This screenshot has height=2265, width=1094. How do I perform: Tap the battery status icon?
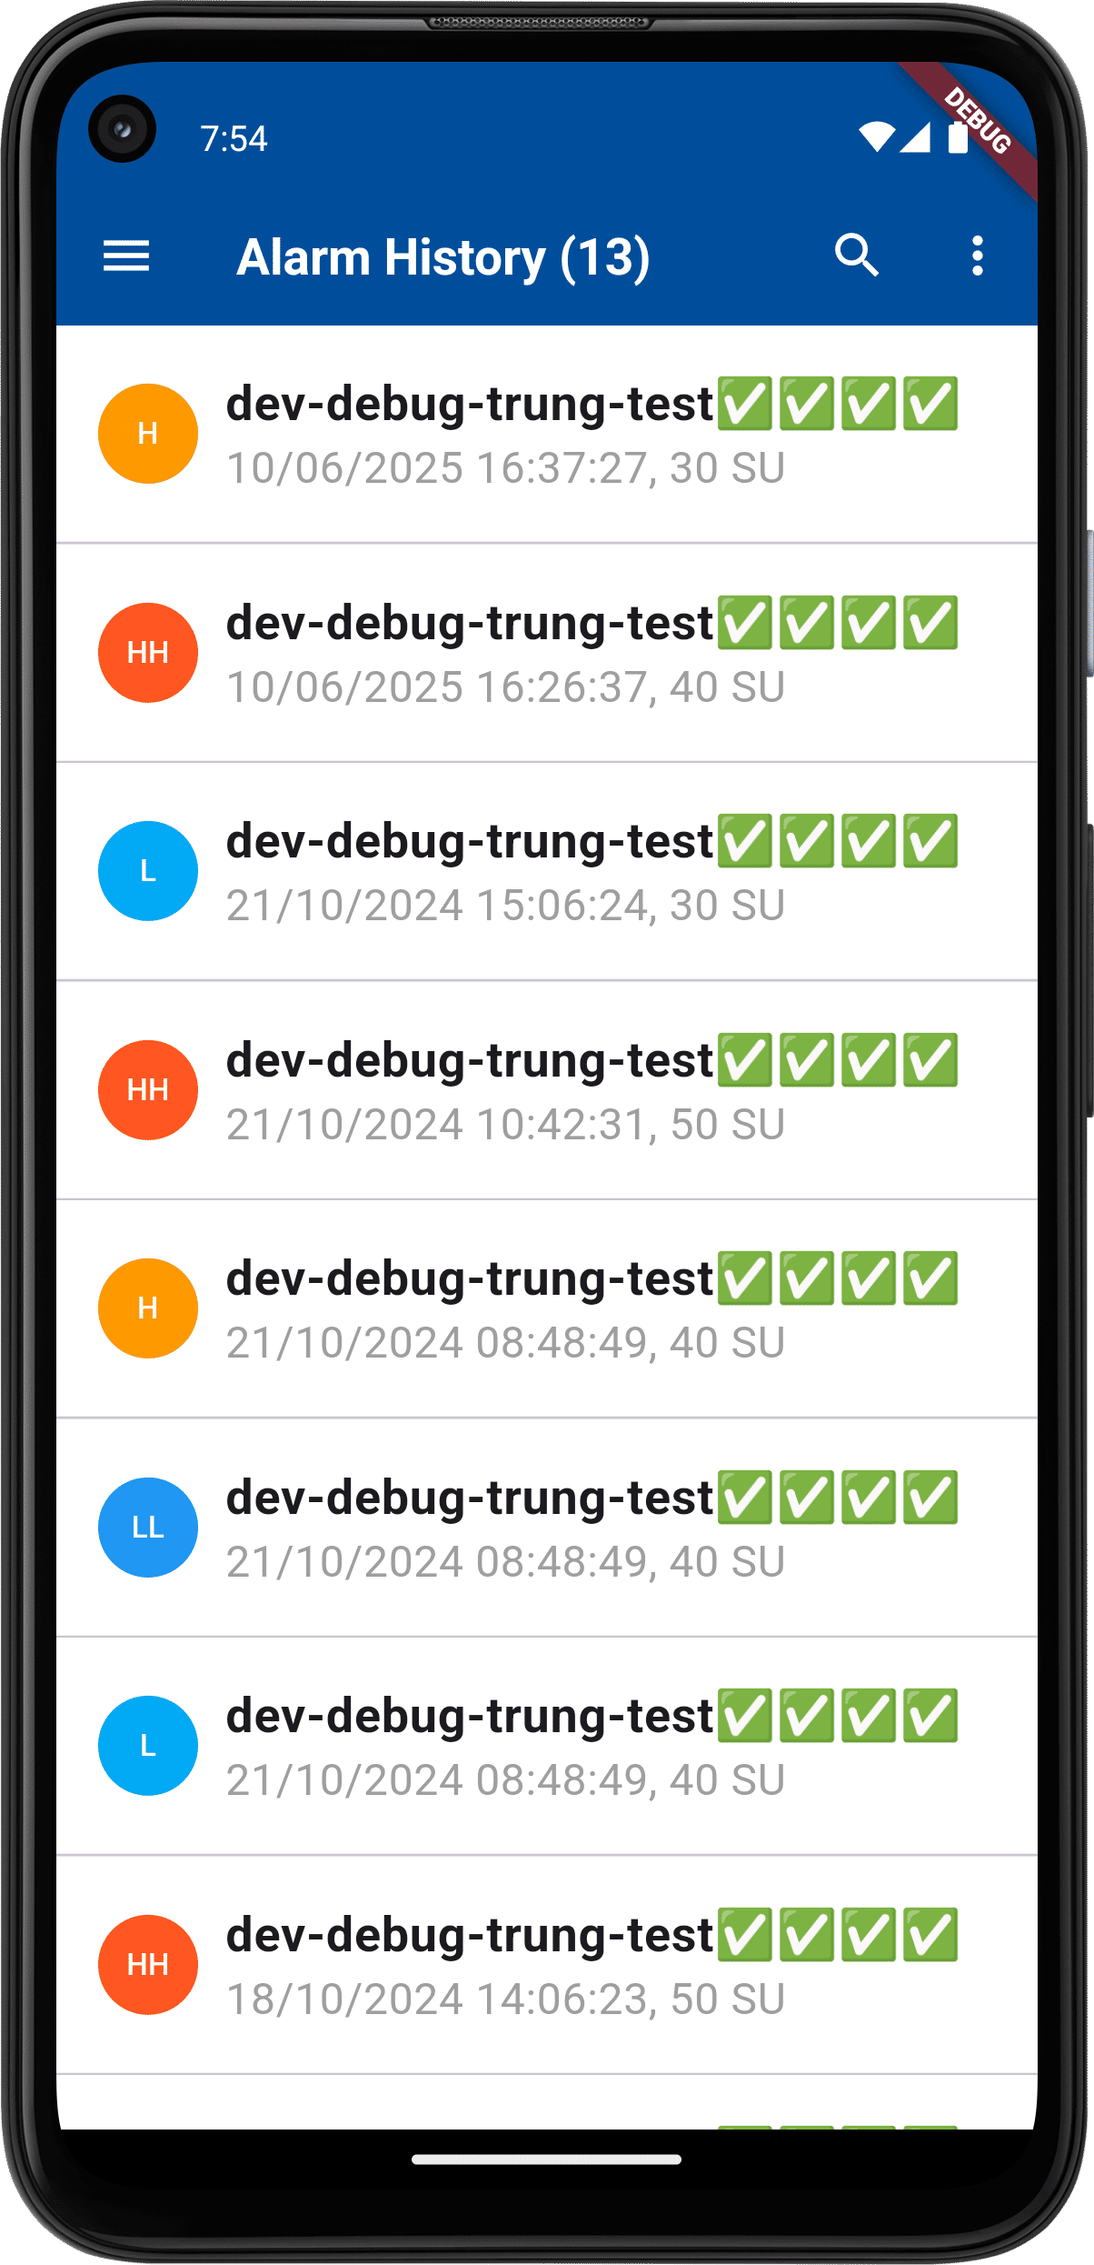(x=959, y=137)
